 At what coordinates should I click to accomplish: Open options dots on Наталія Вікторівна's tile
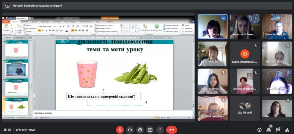click(x=223, y=18)
